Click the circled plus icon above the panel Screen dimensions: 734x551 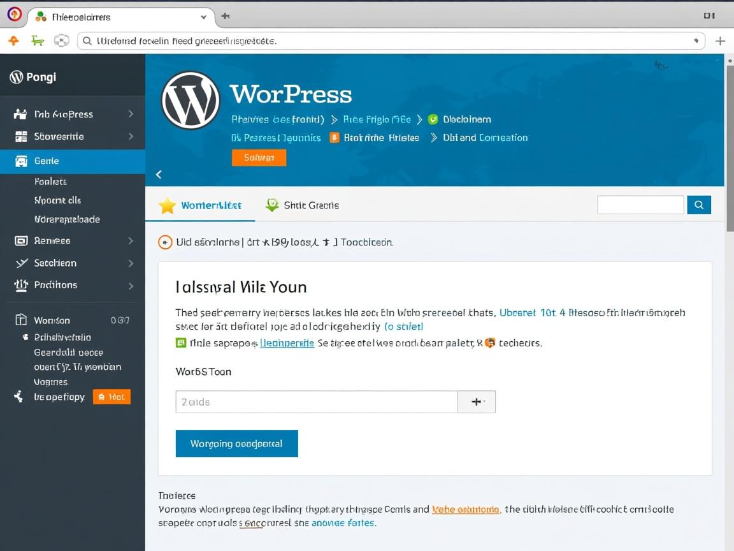[x=165, y=242]
